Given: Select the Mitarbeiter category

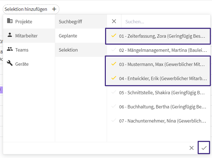Looking at the screenshot, I should pyautogui.click(x=29, y=36).
